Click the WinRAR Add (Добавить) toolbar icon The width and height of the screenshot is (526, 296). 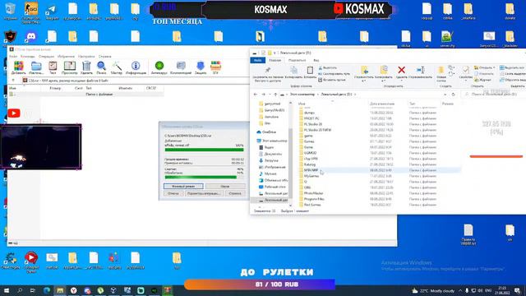[x=18, y=66]
